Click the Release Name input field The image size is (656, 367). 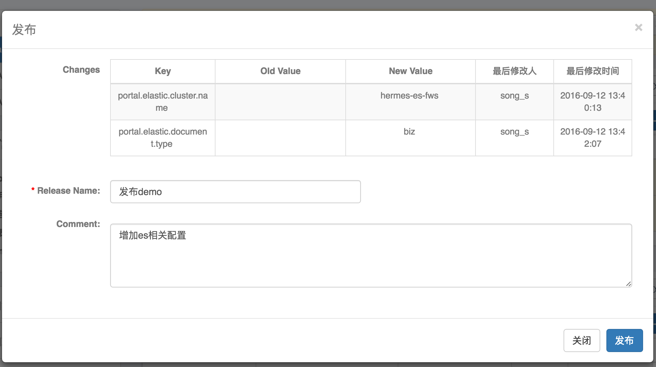(x=235, y=191)
